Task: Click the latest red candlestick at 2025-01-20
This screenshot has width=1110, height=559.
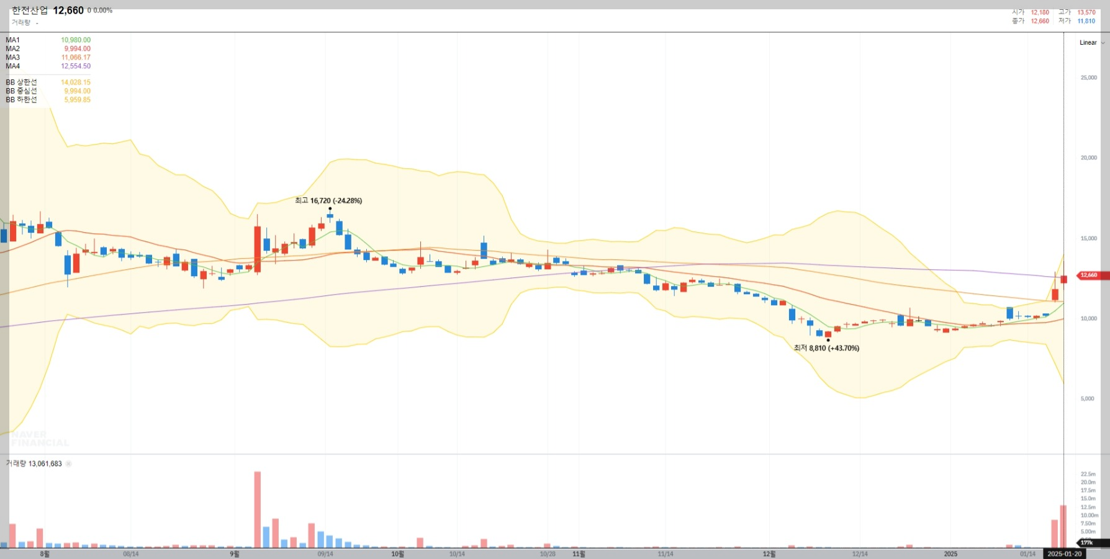Action: (1063, 279)
